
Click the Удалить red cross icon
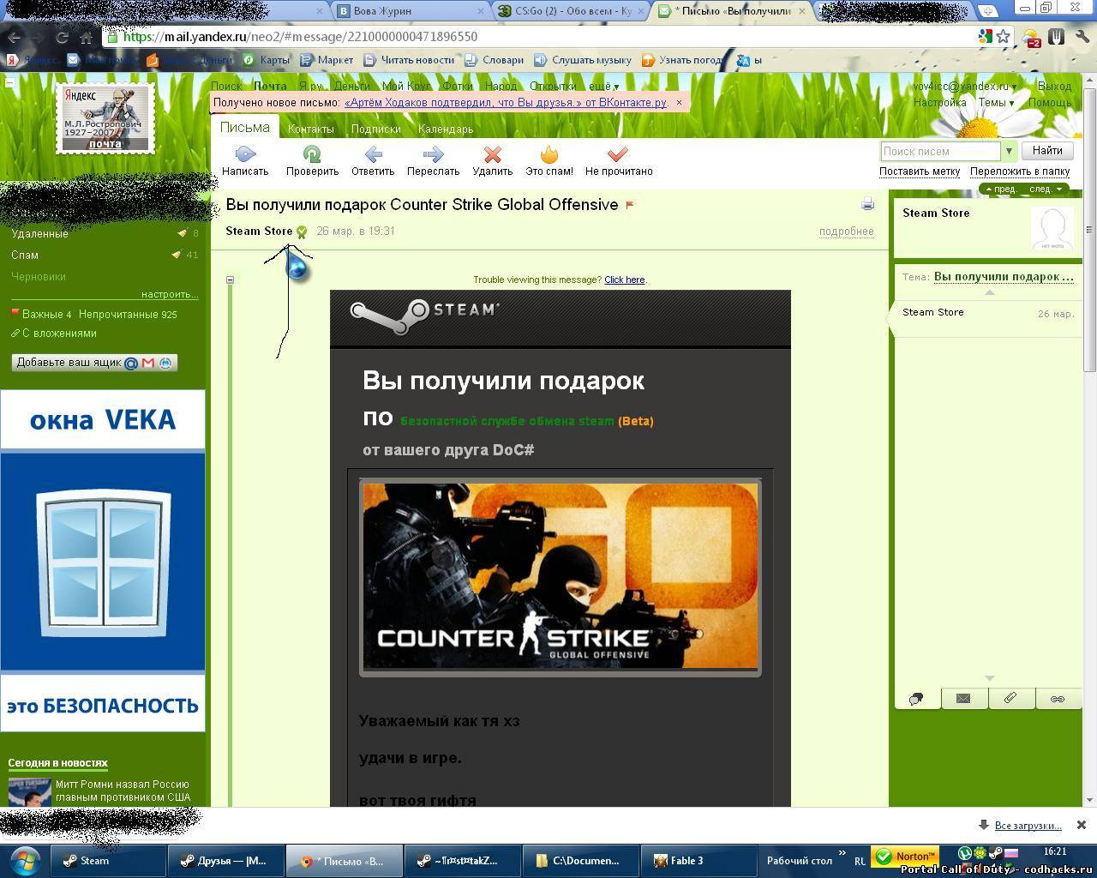pos(492,154)
